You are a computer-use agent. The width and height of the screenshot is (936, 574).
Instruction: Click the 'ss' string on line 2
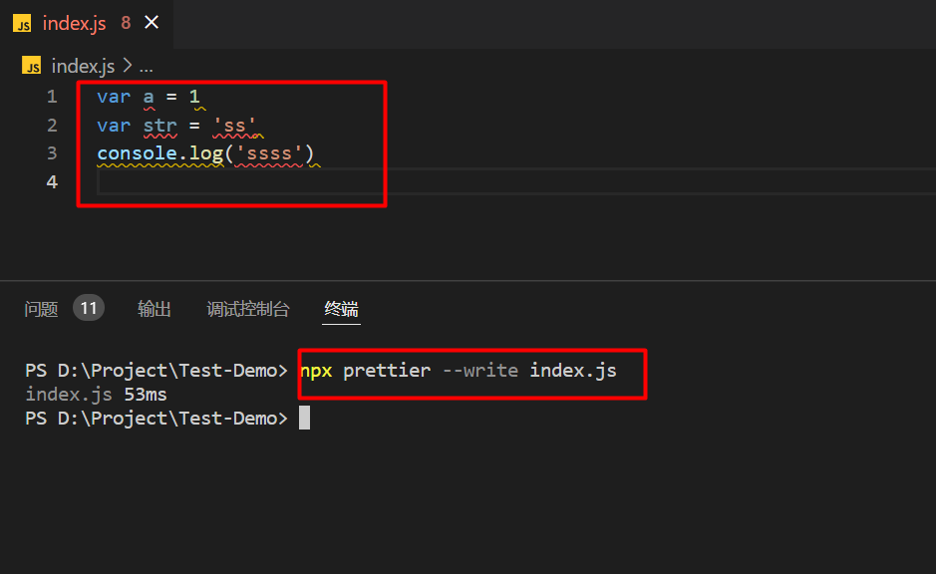[235, 125]
